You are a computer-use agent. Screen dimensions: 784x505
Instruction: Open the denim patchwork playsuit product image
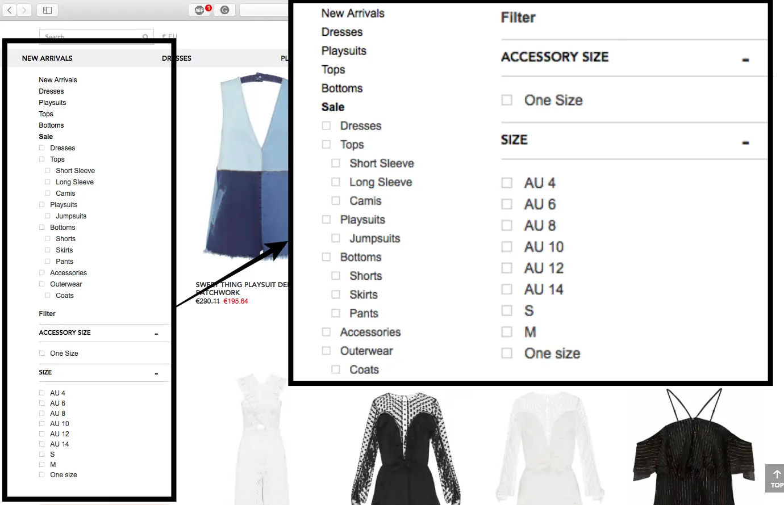(246, 167)
